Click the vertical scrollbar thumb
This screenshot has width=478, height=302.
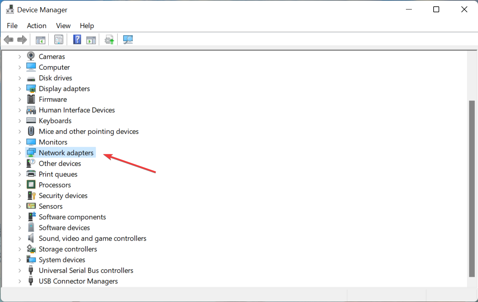point(472,188)
